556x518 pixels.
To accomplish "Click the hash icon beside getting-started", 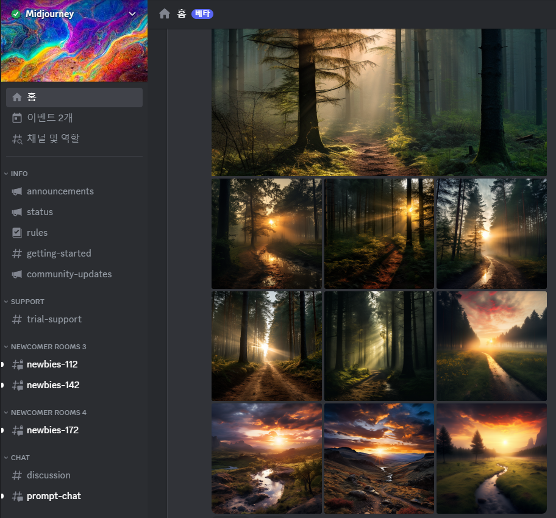I will click(17, 254).
